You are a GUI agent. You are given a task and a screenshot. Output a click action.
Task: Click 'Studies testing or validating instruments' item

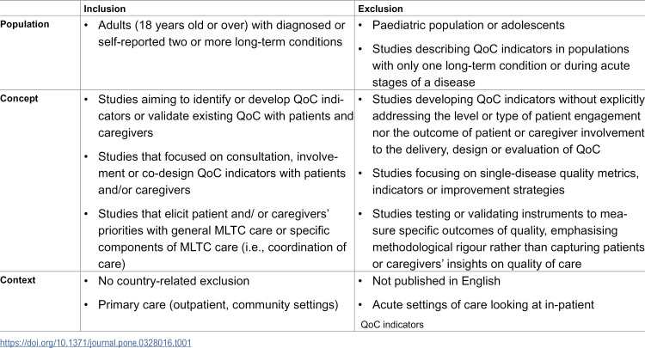508,239
